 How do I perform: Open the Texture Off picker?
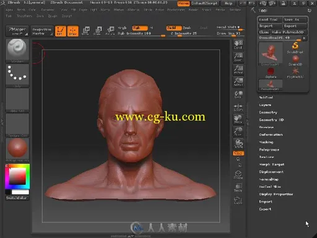point(17,125)
